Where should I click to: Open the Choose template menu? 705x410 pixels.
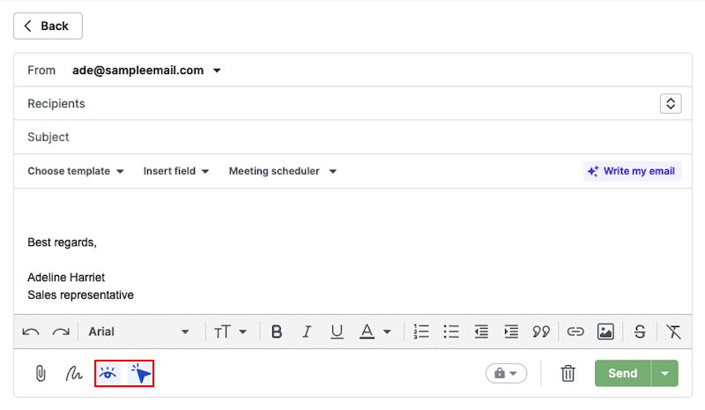76,171
